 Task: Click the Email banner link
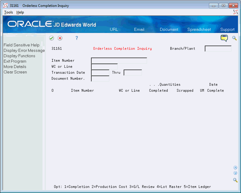click(139, 29)
